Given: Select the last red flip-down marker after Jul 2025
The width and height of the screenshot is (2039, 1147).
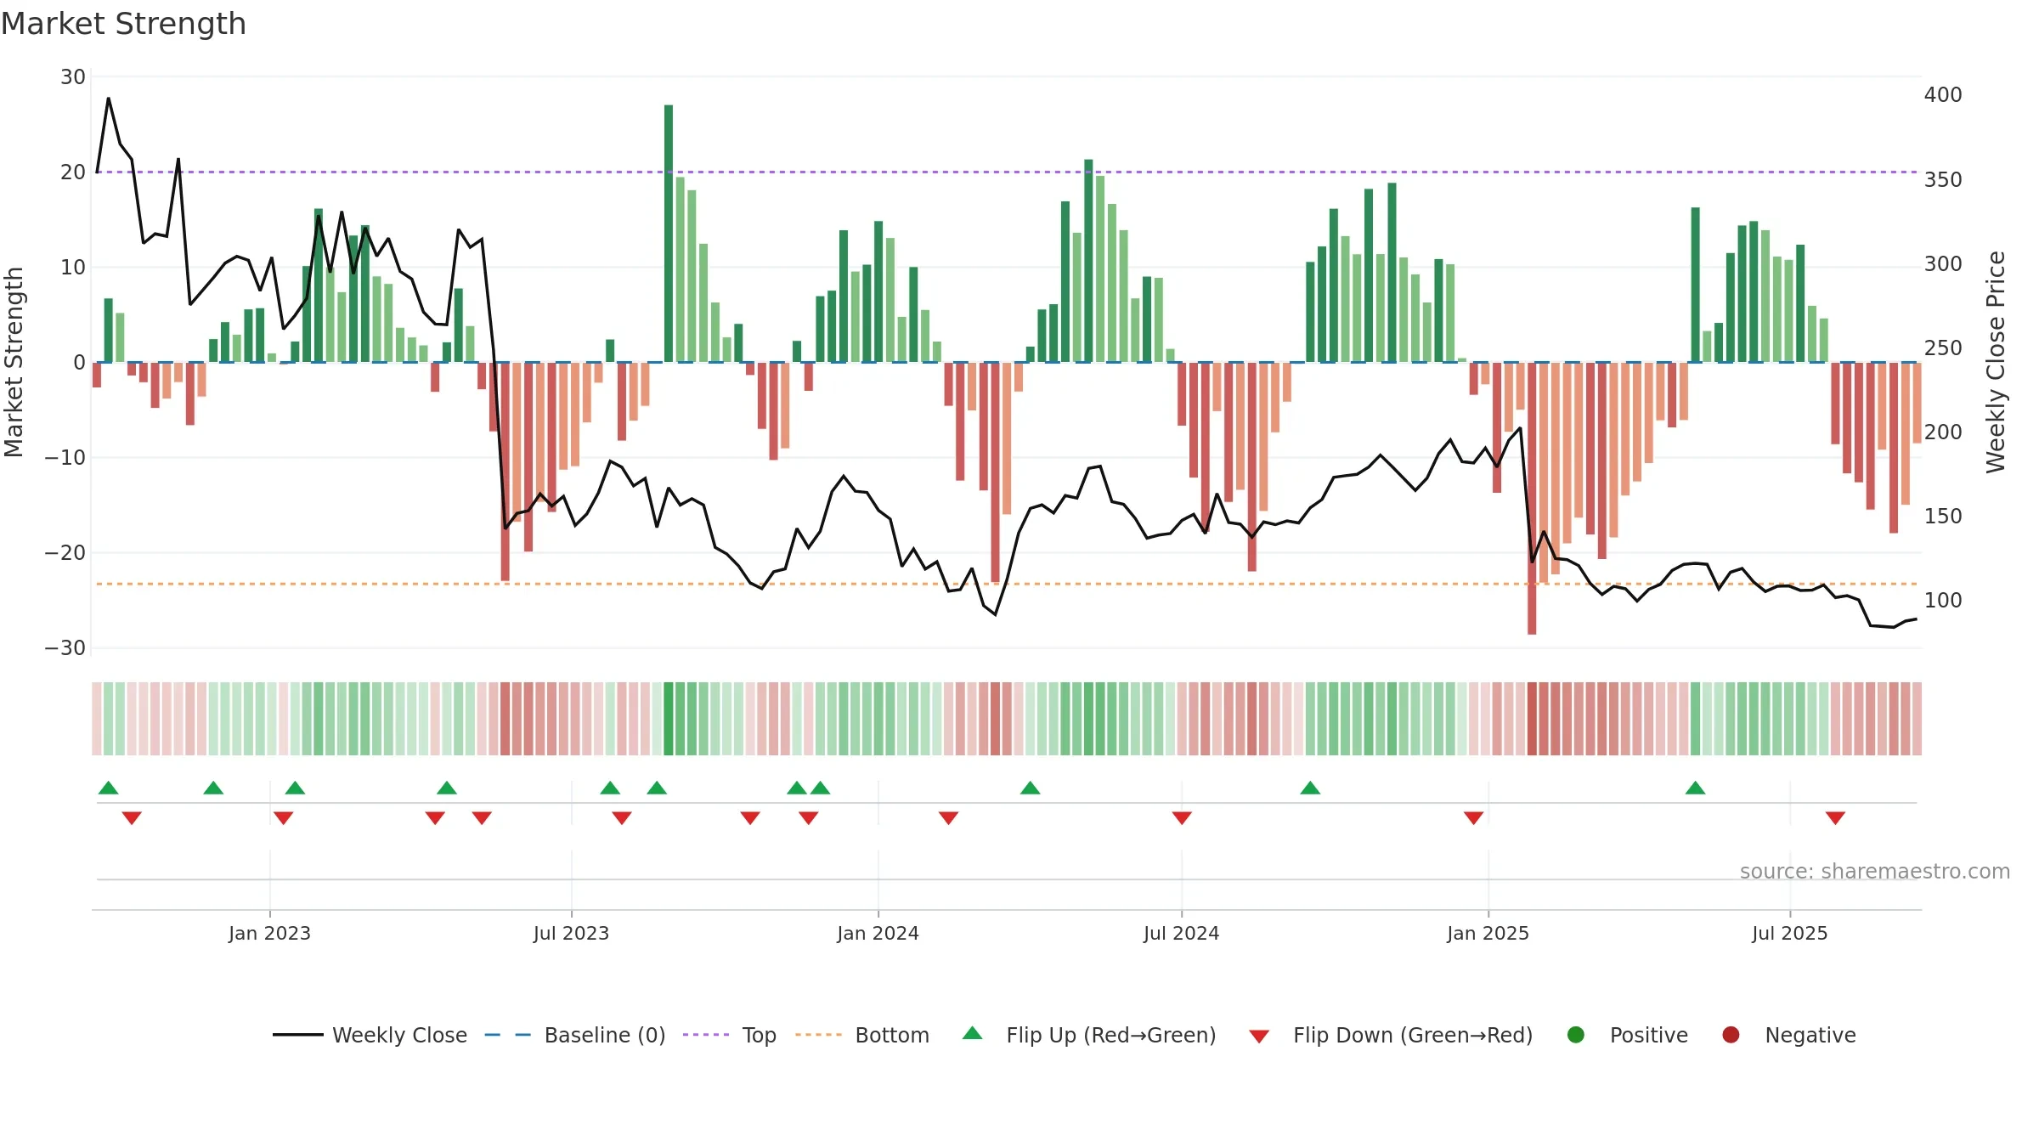Looking at the screenshot, I should (x=1835, y=818).
